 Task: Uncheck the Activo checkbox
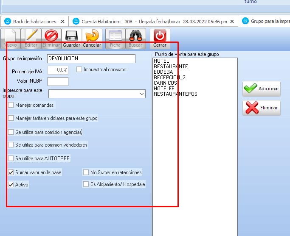[11, 185]
